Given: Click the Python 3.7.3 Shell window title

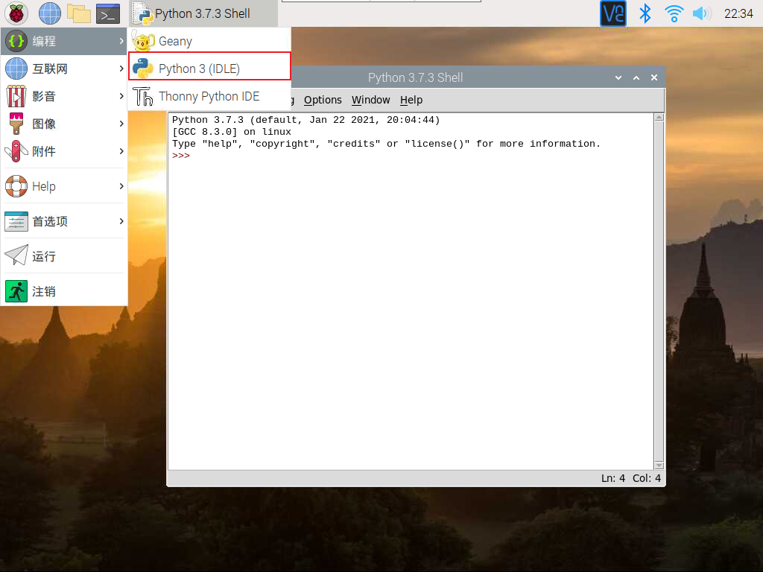Looking at the screenshot, I should click(x=415, y=77).
